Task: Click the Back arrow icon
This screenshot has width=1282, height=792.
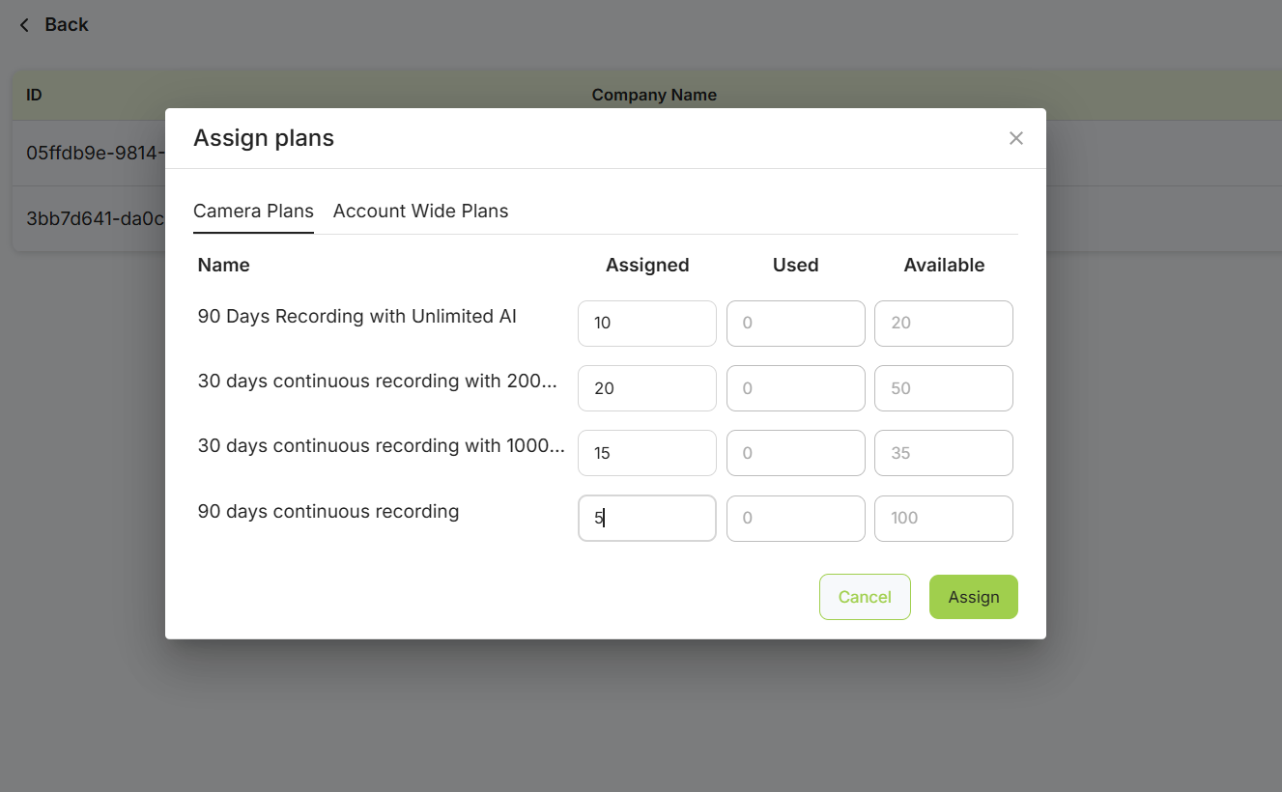Action: [24, 25]
